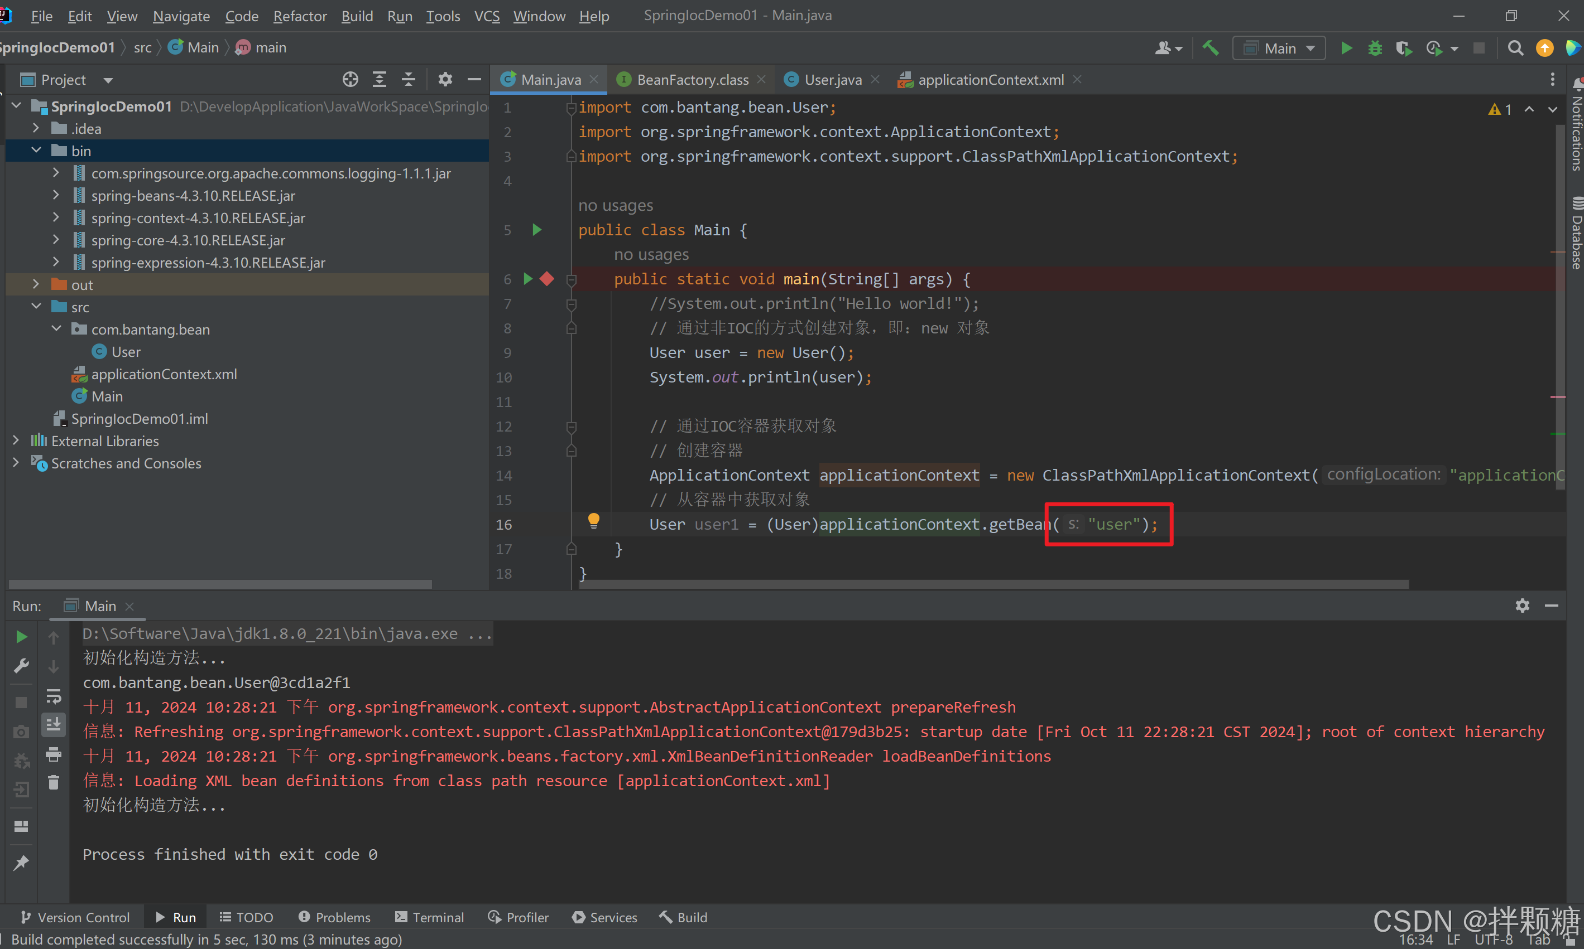Toggle scroll to end in Run console
The width and height of the screenshot is (1584, 949).
[x=54, y=724]
